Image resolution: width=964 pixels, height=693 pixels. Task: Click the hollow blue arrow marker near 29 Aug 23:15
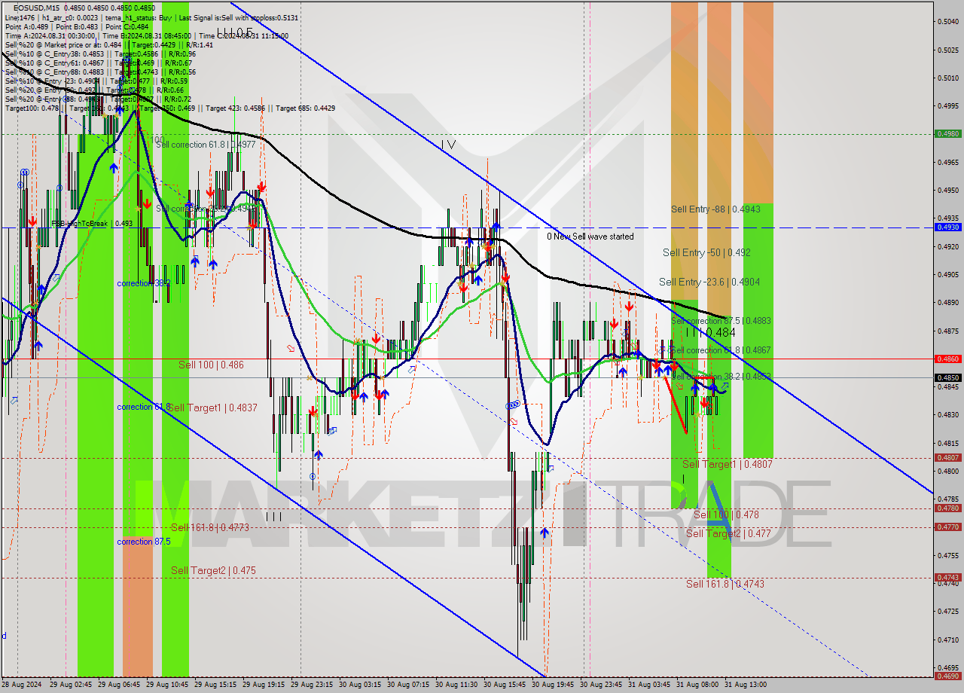pyautogui.click(x=332, y=431)
